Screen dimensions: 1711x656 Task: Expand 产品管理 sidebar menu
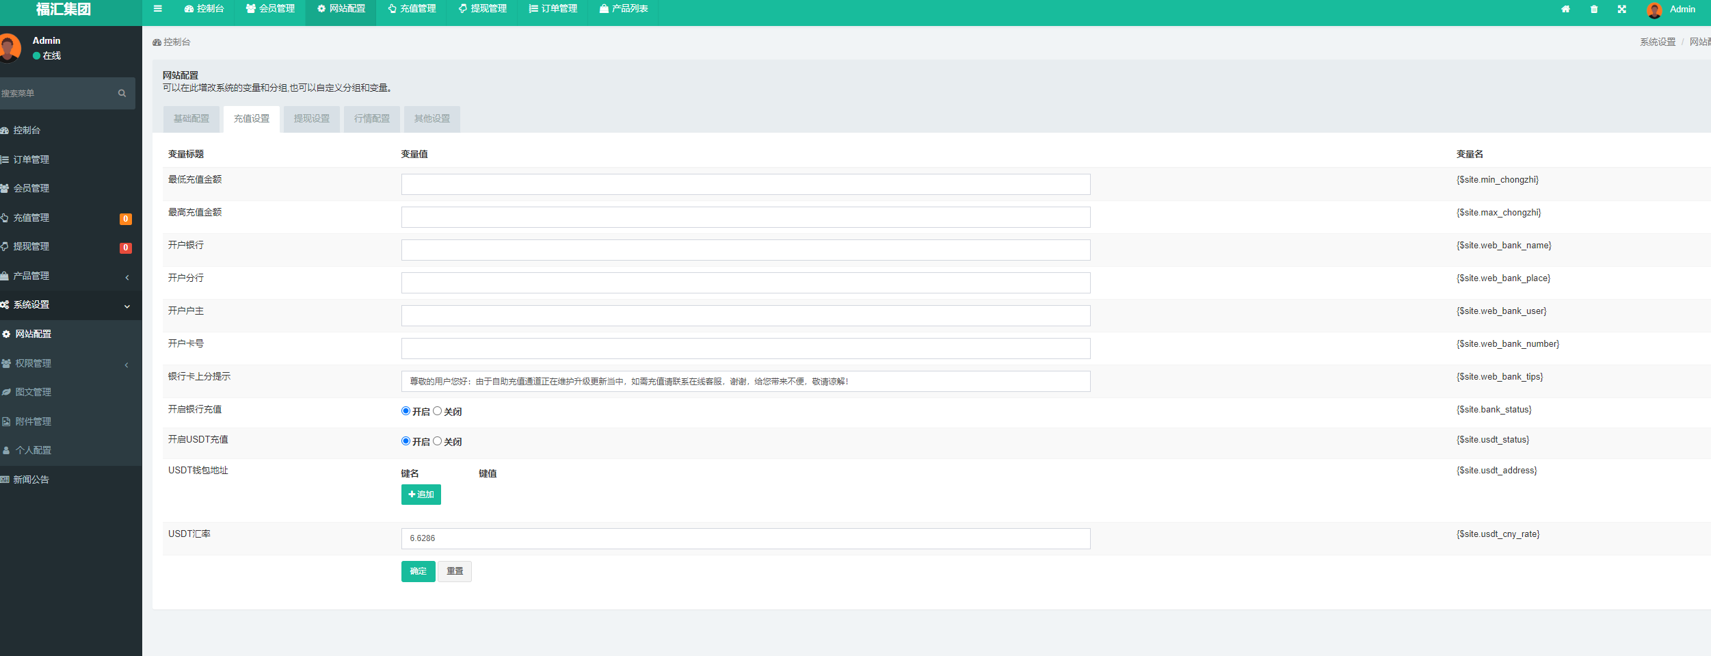coord(68,276)
